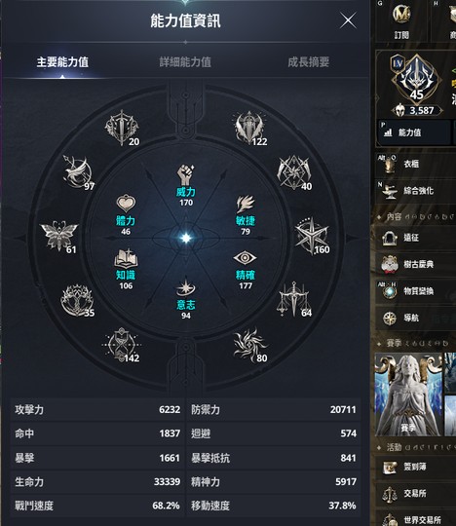This screenshot has width=456, height=526.
Task: Click the 知識 book icon
Action: [126, 258]
